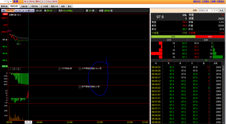Click the 87.9 lower limit price label
Screen dimensions: 226x124
pos(5,66)
